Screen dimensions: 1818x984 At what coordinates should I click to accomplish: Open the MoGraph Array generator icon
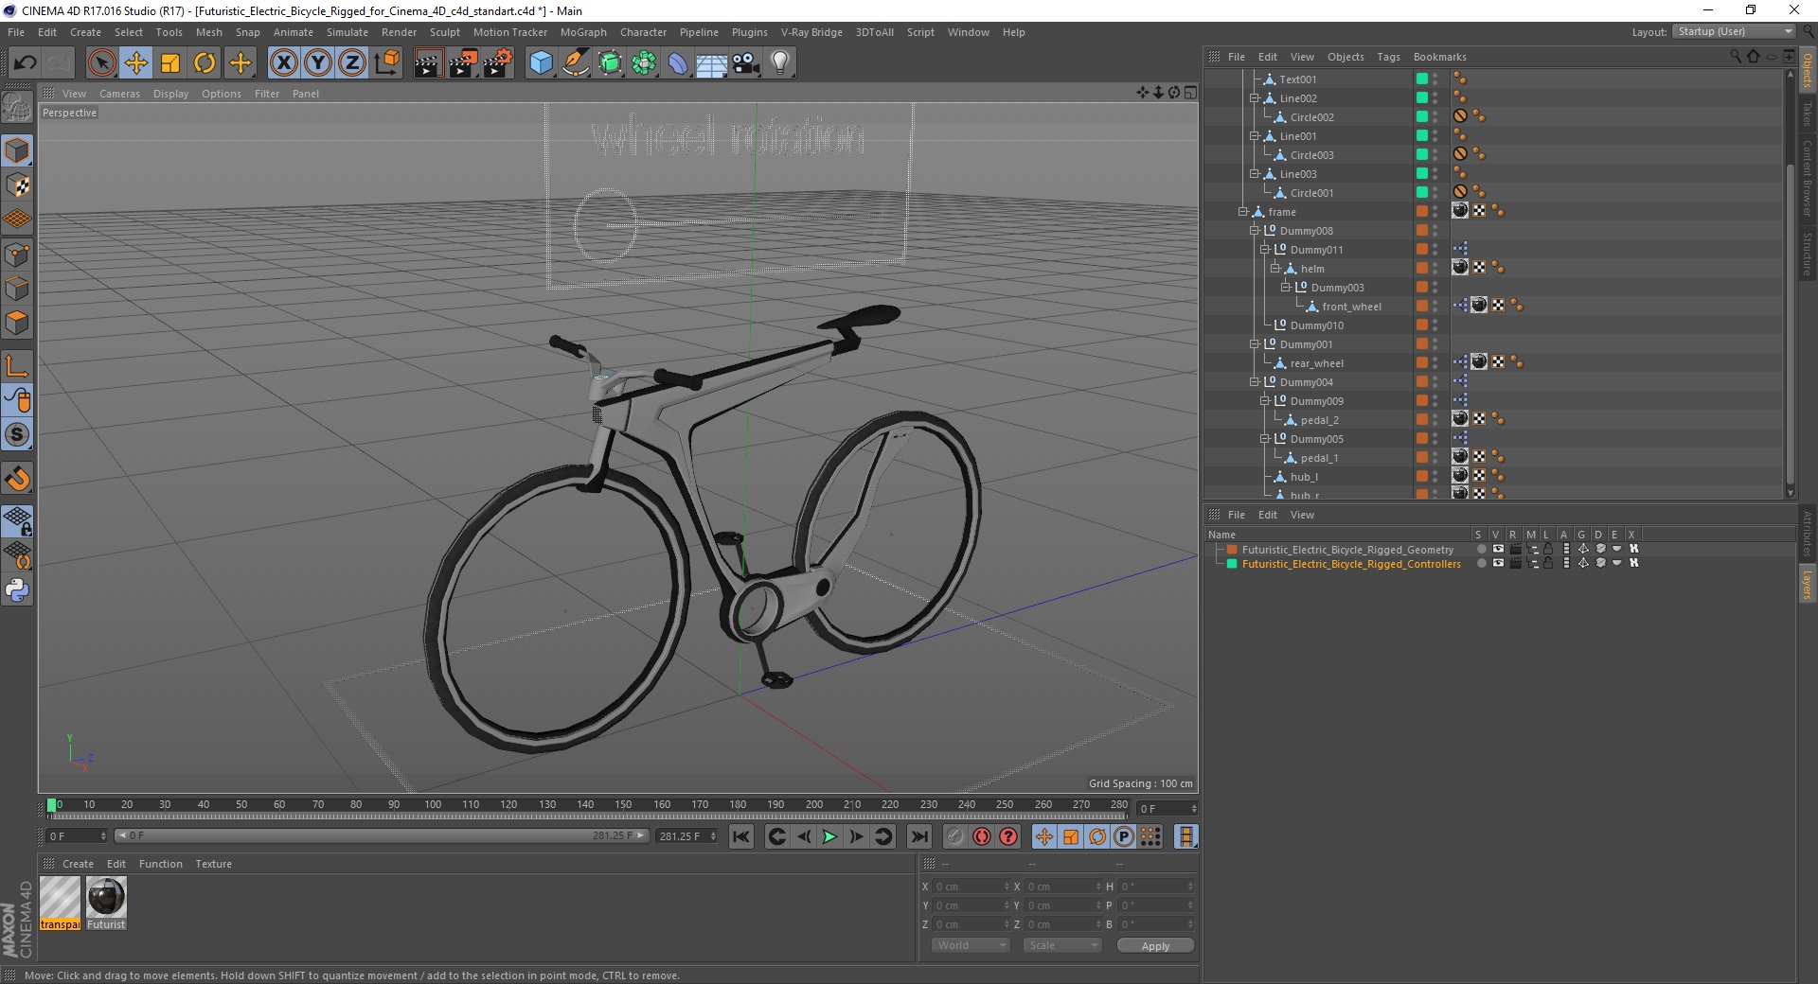[644, 63]
